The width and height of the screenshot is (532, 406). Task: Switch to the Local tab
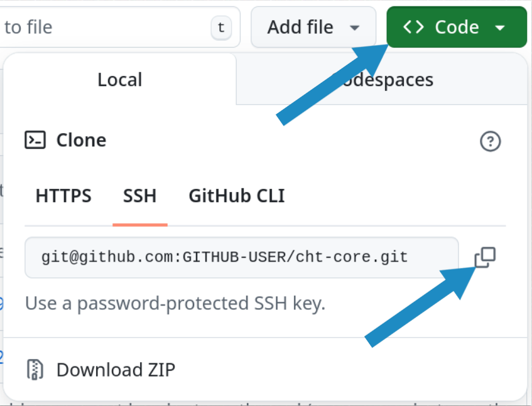pyautogui.click(x=120, y=79)
